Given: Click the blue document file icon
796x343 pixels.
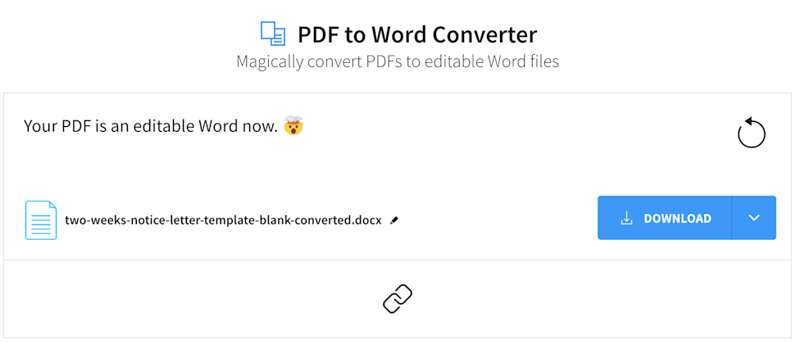Looking at the screenshot, I should pyautogui.click(x=41, y=220).
